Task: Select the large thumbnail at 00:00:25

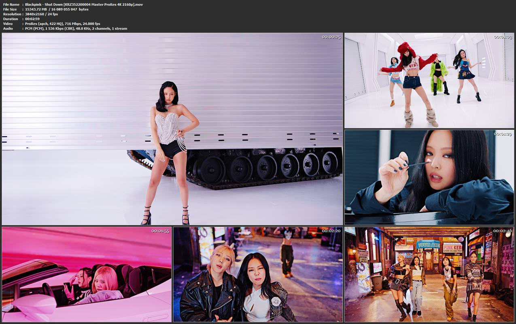Action: (x=172, y=129)
